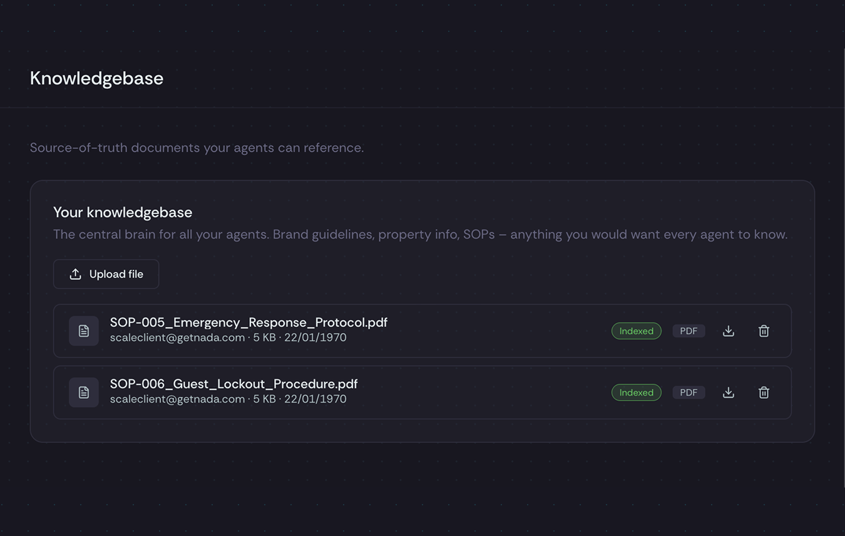Image resolution: width=845 pixels, height=536 pixels.
Task: Click PDF tag on SOP-005 row
Action: pos(689,331)
